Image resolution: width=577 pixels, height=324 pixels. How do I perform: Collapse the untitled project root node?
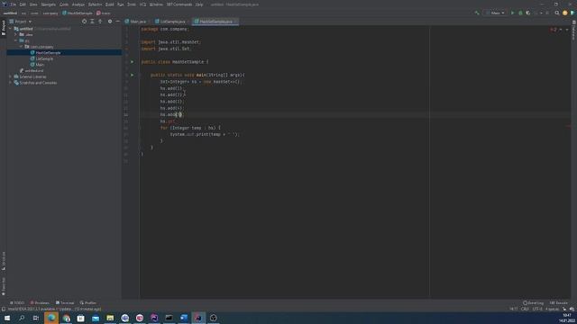(10, 29)
